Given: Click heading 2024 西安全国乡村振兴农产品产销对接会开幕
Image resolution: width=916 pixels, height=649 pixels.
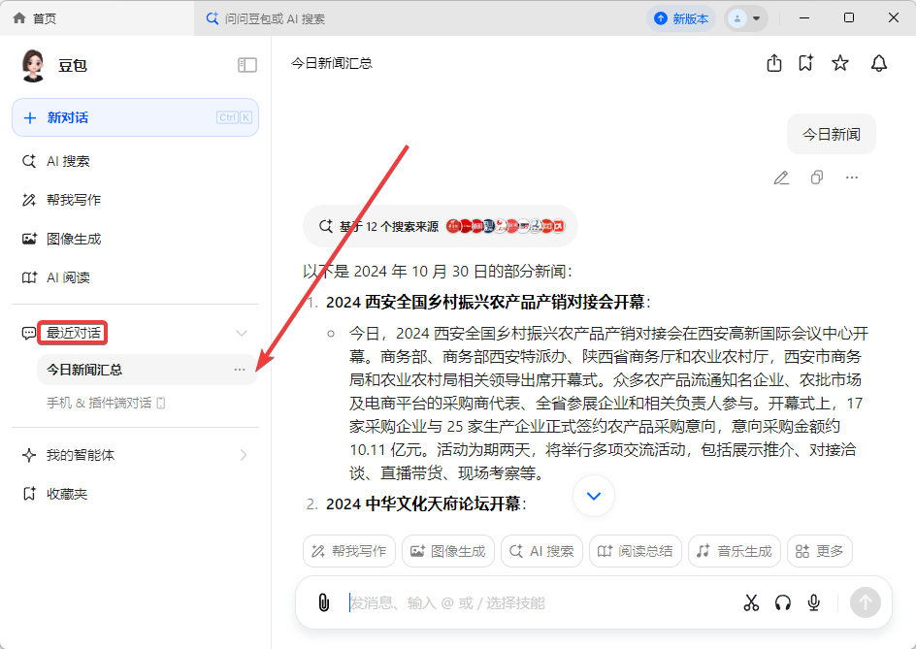Looking at the screenshot, I should click(x=485, y=302).
